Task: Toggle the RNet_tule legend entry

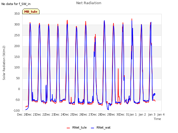Action: (x=77, y=127)
